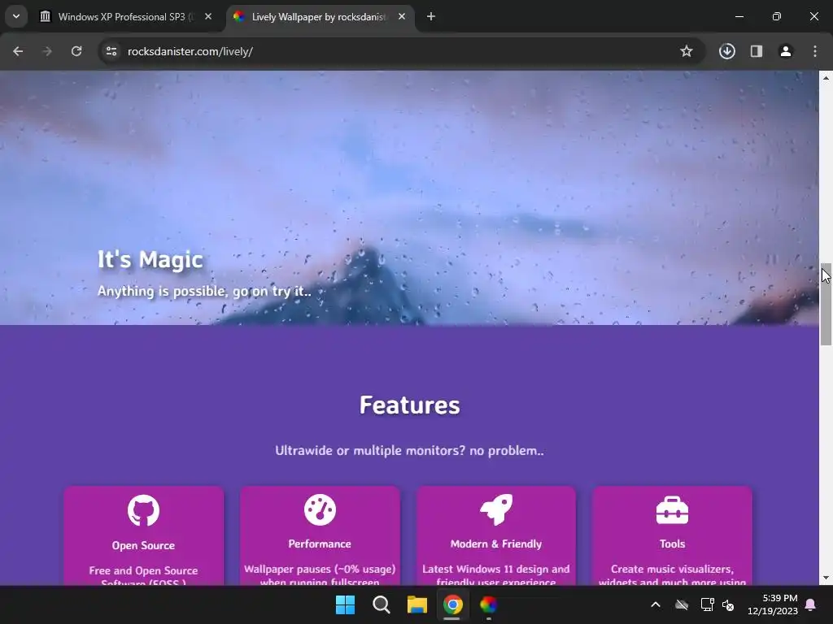The image size is (833, 624).
Task: Click the Features heading
Action: [x=410, y=405]
